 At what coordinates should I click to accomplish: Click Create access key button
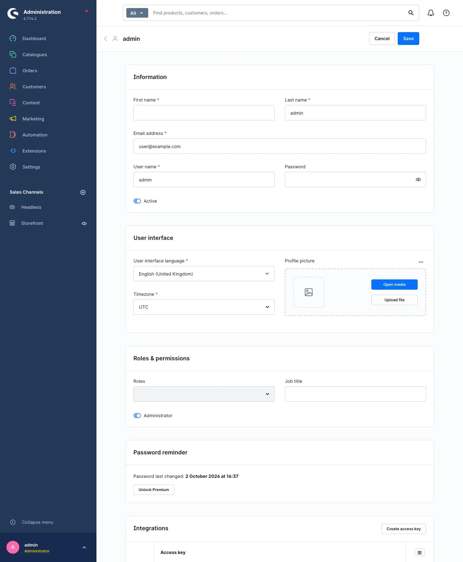pos(404,529)
